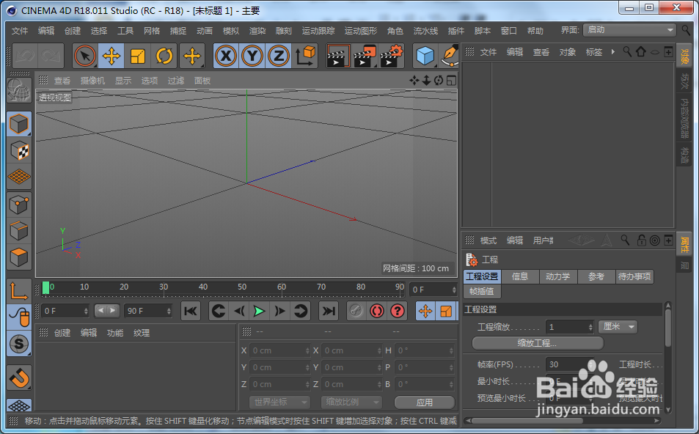
Task: Click the 缩放工程... button
Action: click(537, 343)
